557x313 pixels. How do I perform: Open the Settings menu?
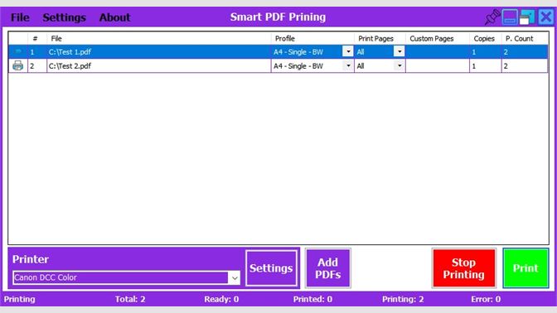[65, 17]
